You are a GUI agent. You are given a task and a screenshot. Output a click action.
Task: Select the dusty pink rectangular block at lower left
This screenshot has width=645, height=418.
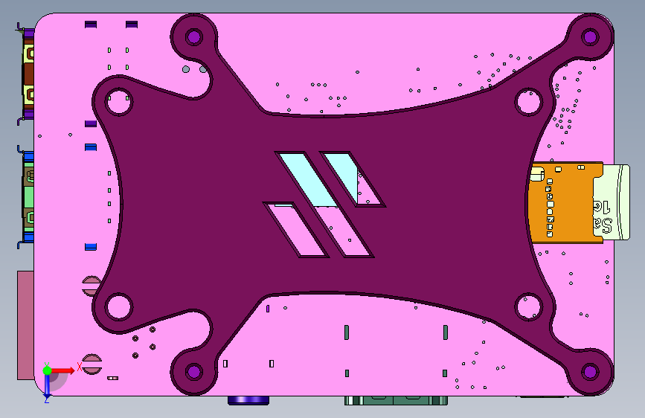(25, 325)
